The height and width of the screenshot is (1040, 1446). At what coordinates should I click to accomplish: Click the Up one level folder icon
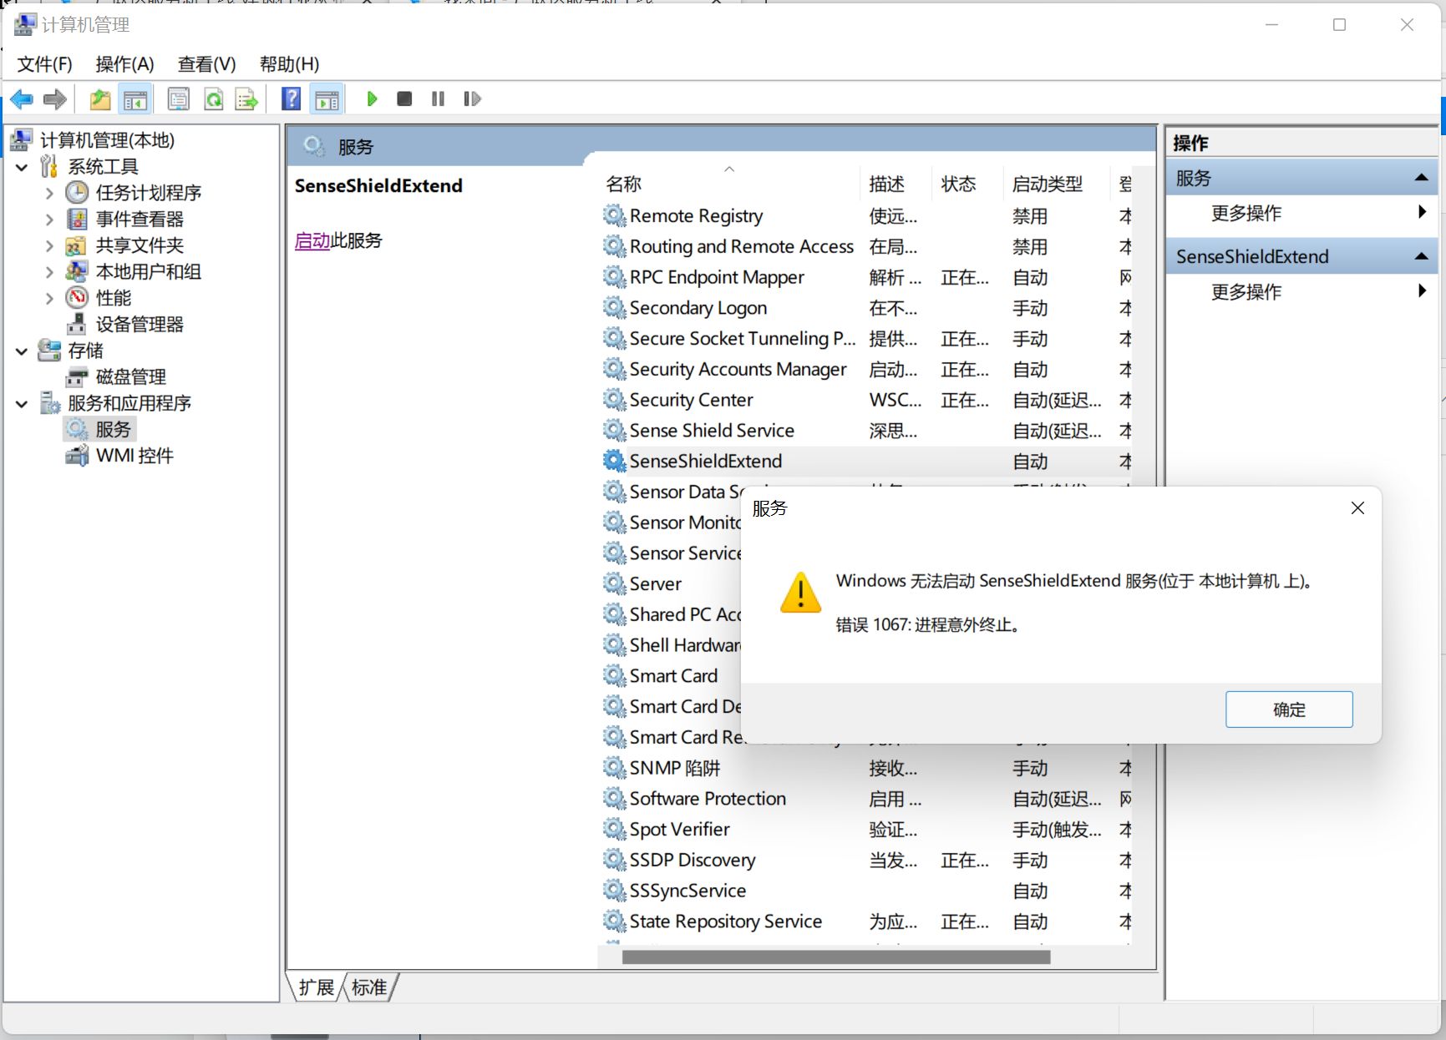[x=100, y=99]
